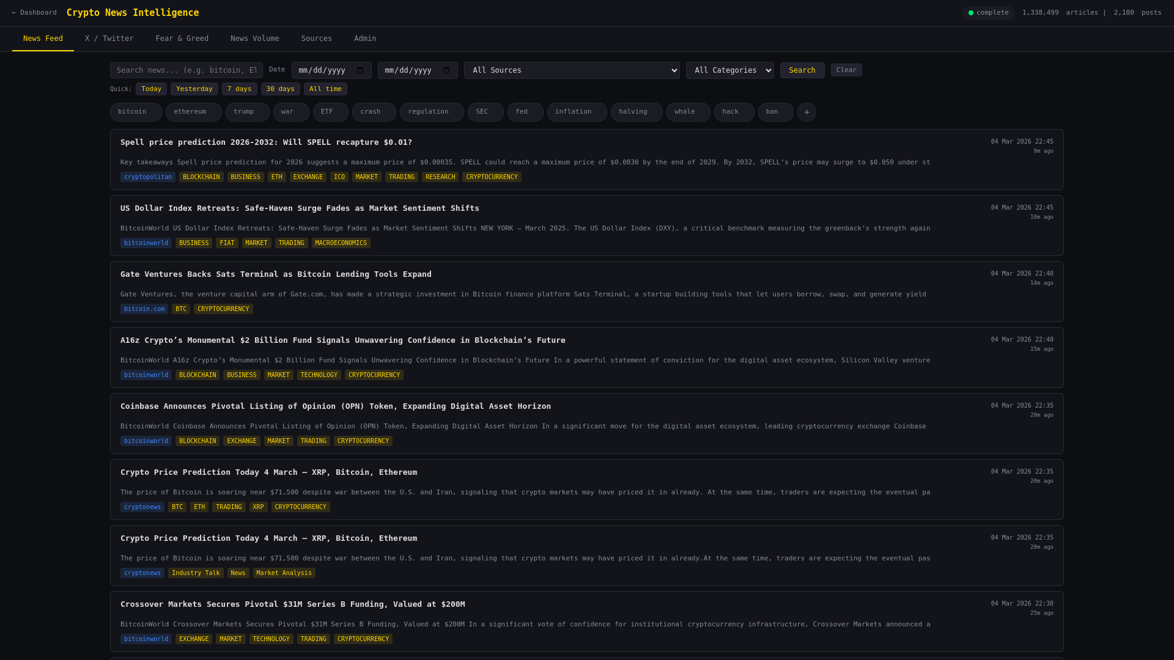Select the halving keyword chip
The image size is (1174, 660).
(635, 112)
